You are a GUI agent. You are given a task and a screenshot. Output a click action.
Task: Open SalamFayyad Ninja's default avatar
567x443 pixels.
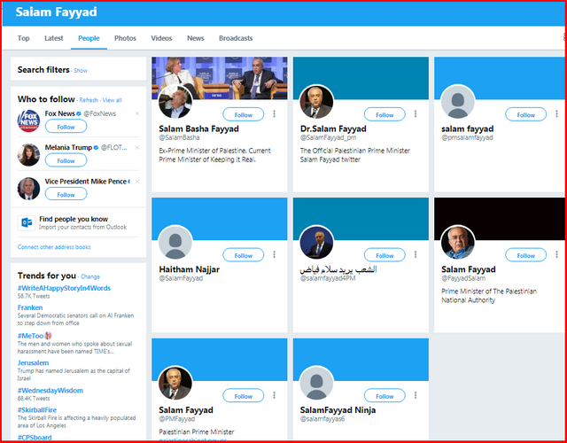[316, 383]
